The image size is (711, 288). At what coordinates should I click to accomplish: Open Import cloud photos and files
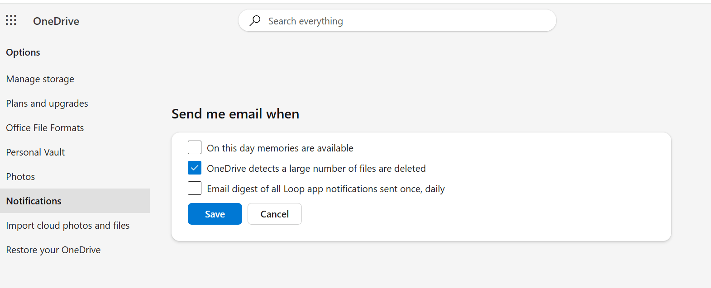[68, 226]
